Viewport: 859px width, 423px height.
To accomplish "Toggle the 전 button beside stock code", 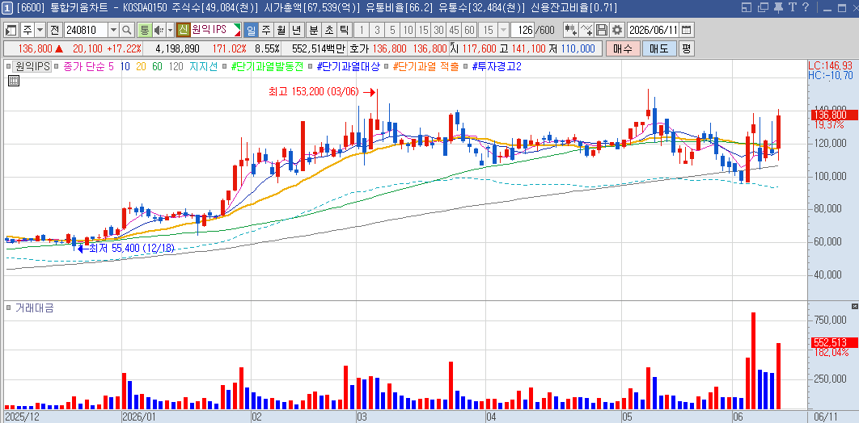I will click(x=55, y=30).
